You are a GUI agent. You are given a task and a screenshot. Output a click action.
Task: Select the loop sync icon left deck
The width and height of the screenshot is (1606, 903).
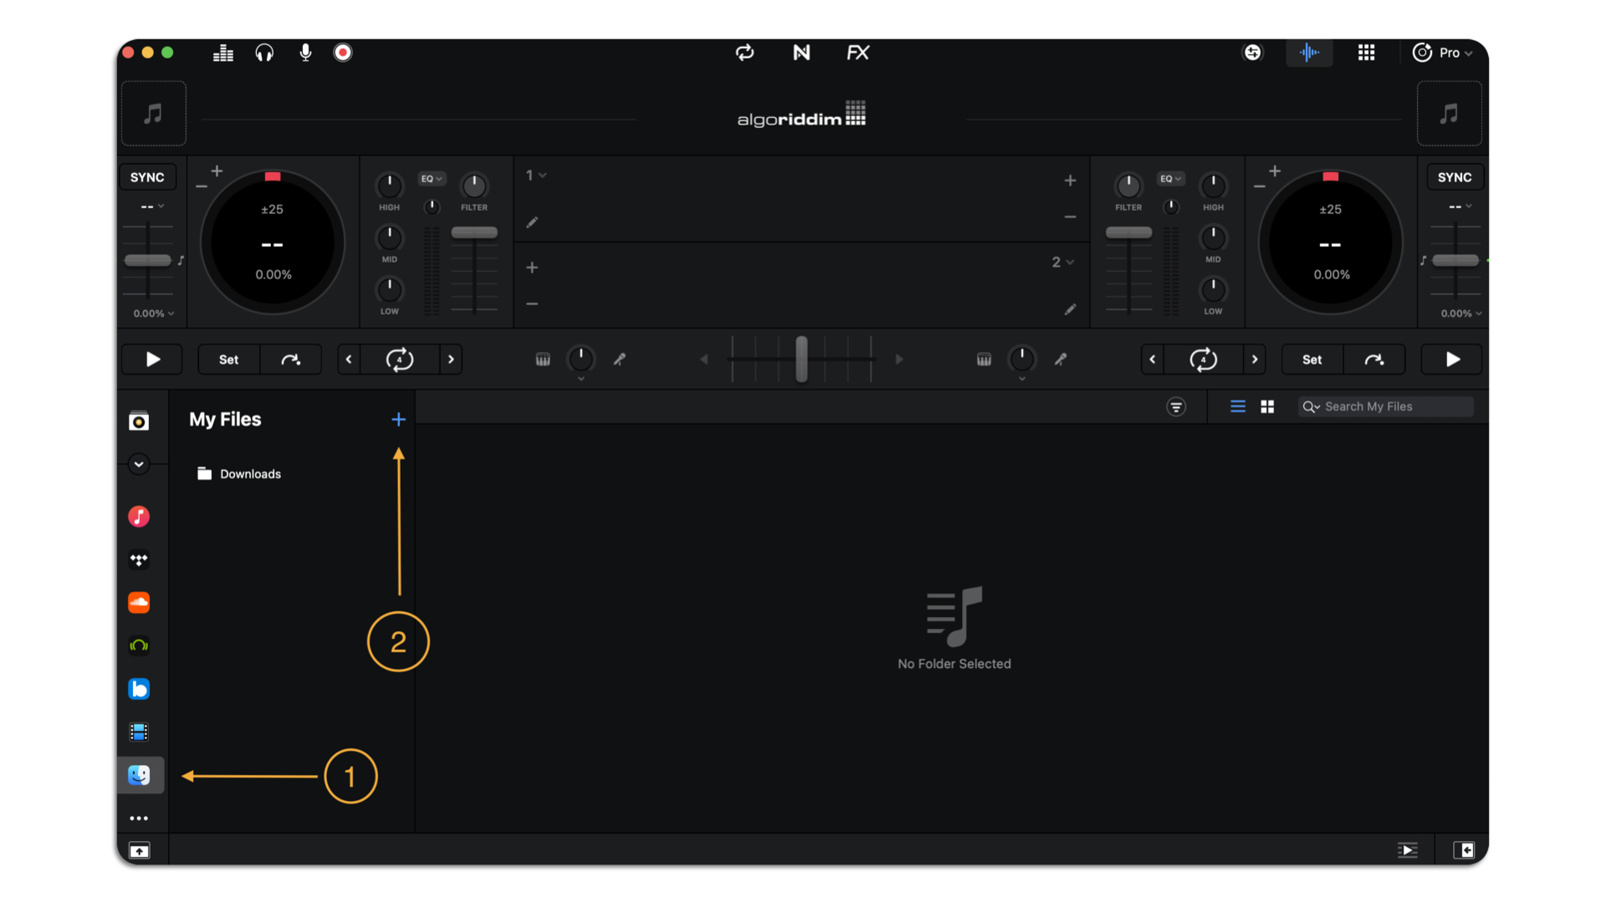click(399, 360)
